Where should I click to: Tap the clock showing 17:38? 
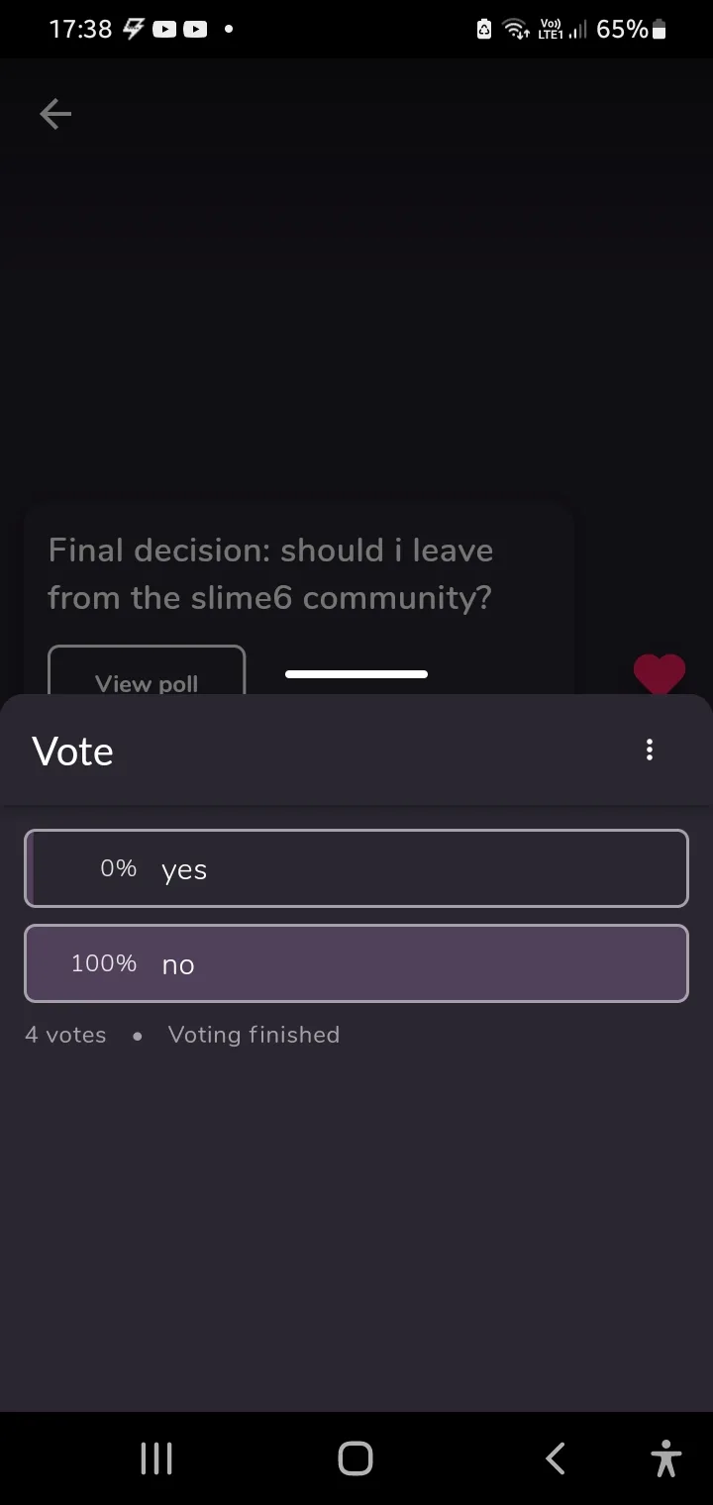coord(80,30)
